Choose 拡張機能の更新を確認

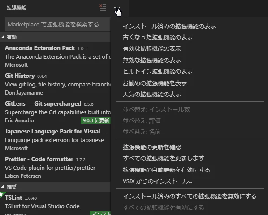190,147
